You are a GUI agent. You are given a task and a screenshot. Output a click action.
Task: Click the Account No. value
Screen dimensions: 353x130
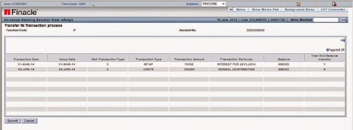point(255,30)
